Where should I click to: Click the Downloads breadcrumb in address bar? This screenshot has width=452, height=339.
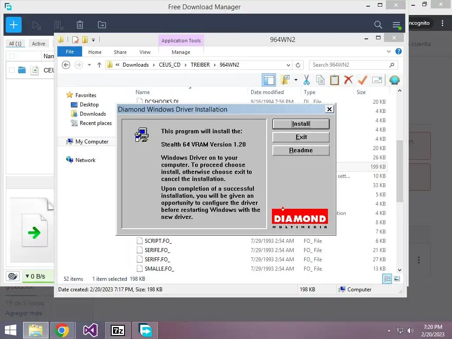[x=136, y=65]
